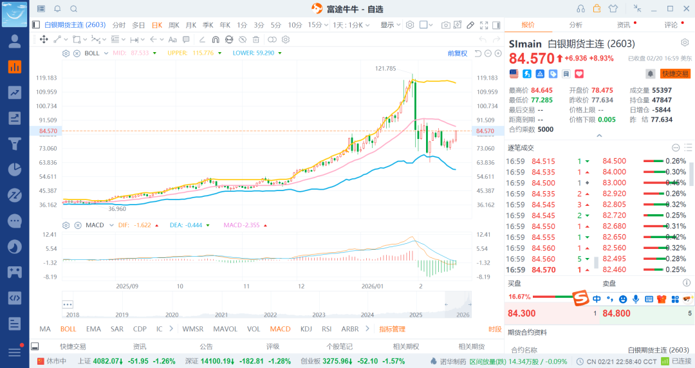Click the orange 快捷交易 button
Viewport: 695px width, 368px height.
coord(675,74)
